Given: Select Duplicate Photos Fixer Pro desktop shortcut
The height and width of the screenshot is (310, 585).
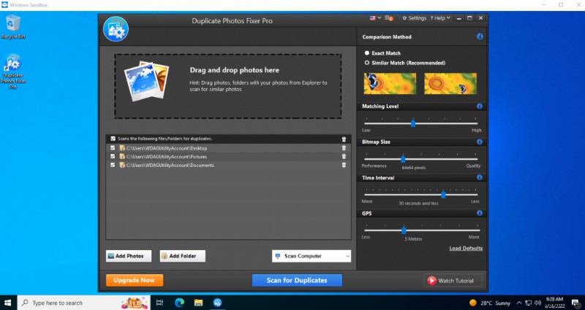Looking at the screenshot, I should click(x=13, y=71).
